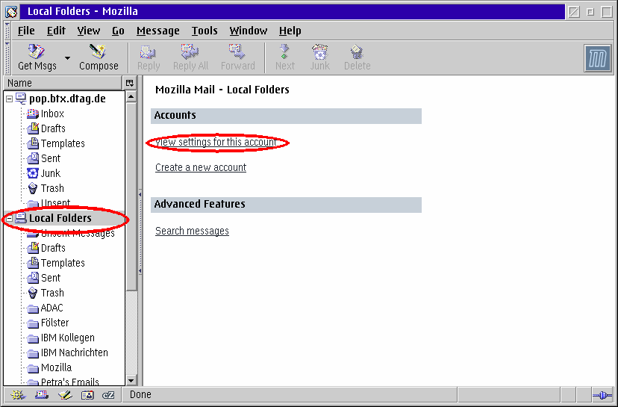Screen dimensions: 618x407
Task: Click the Mozilla throbber logo icon
Action: [598, 58]
